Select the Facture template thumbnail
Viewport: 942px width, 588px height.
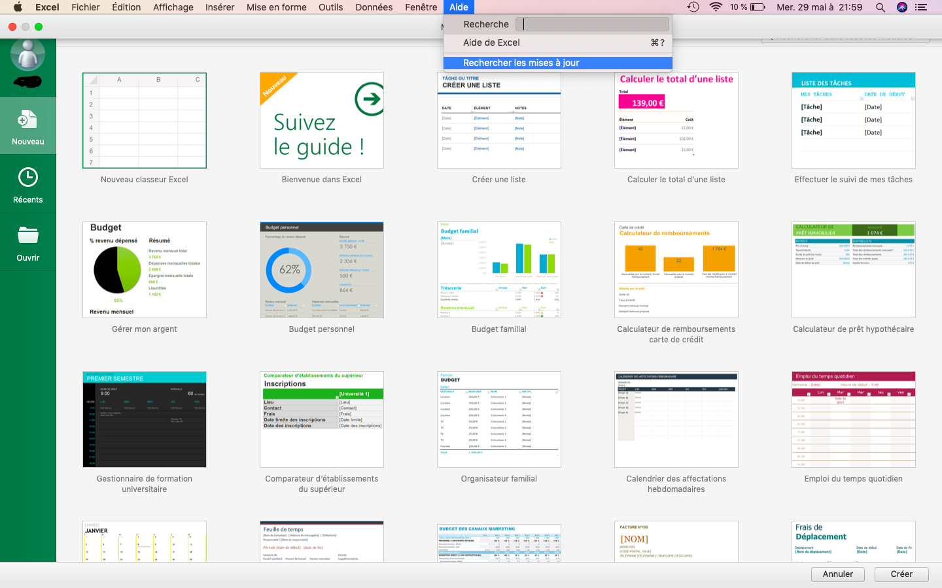(676, 542)
